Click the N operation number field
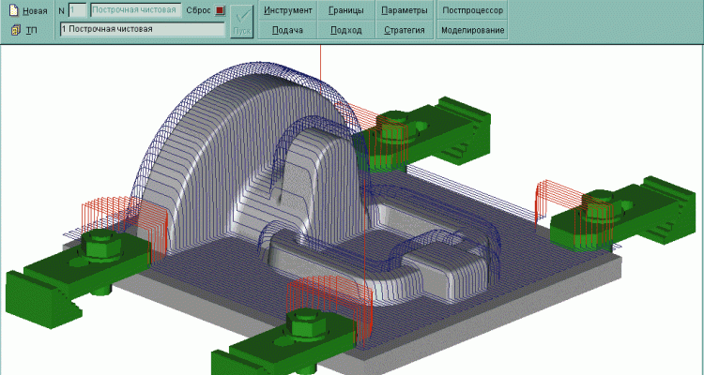 [77, 11]
